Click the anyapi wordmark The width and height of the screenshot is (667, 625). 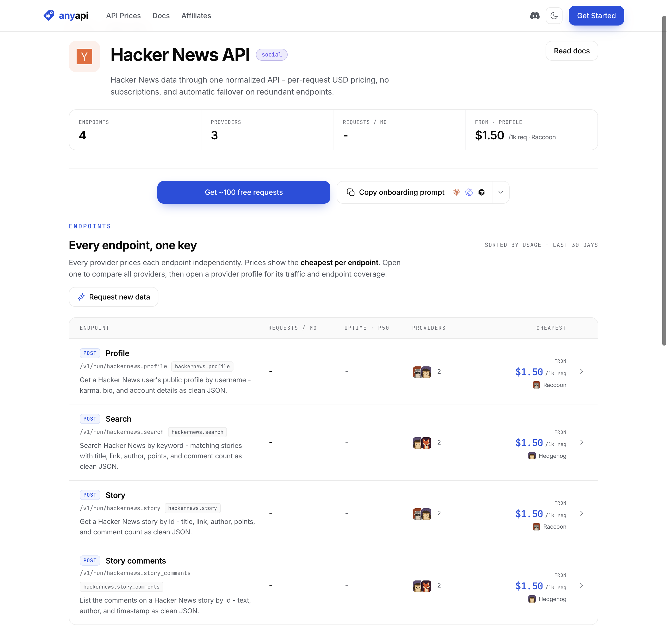pos(73,16)
